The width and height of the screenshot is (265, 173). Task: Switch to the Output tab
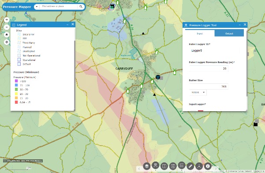[229, 33]
